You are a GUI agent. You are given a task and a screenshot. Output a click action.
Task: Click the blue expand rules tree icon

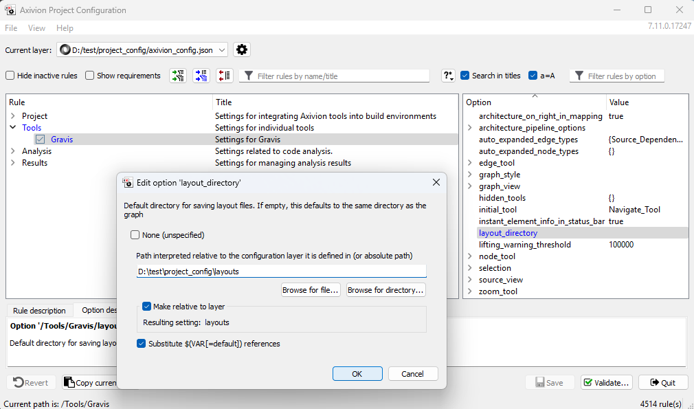coord(201,76)
